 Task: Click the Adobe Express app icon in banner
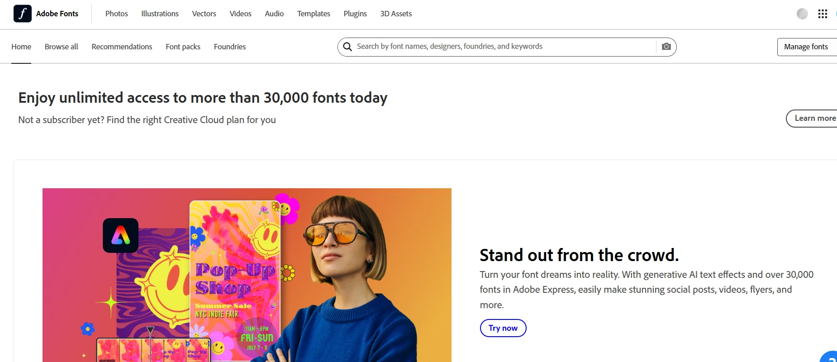click(120, 235)
